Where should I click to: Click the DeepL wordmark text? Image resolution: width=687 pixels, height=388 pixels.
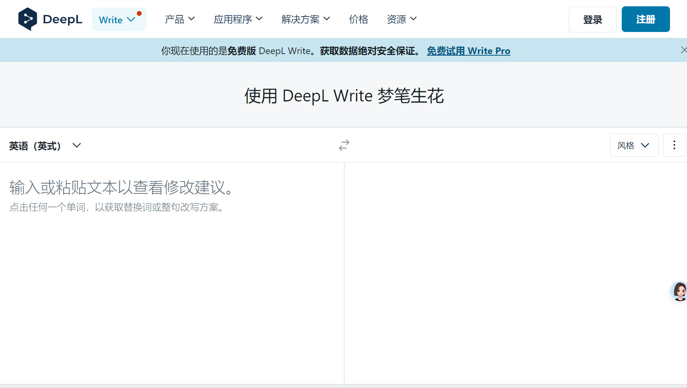[62, 19]
